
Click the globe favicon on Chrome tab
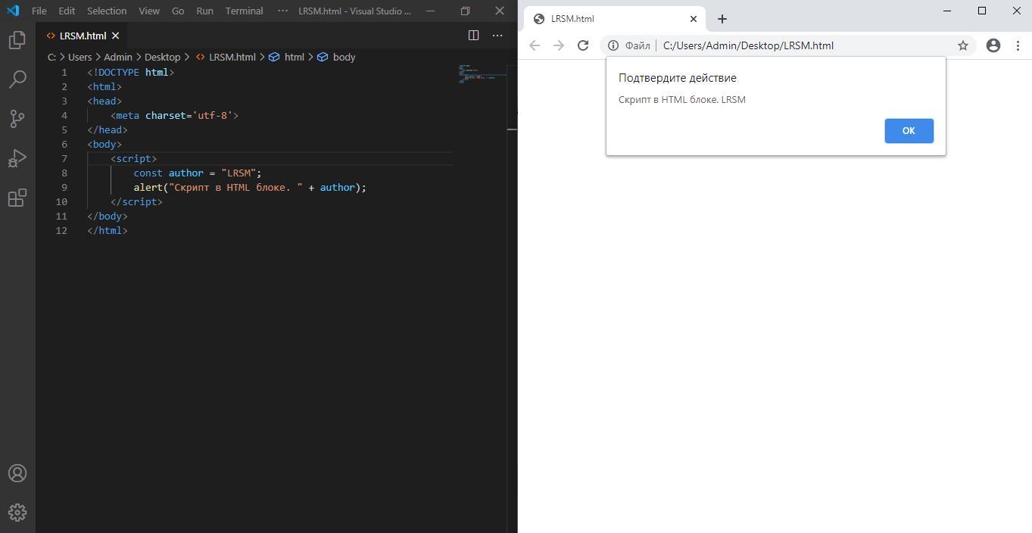click(539, 19)
